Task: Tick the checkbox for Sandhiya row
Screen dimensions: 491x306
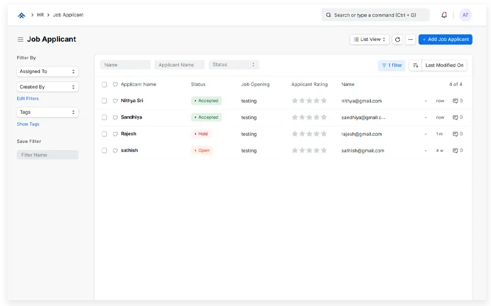Action: pos(105,117)
